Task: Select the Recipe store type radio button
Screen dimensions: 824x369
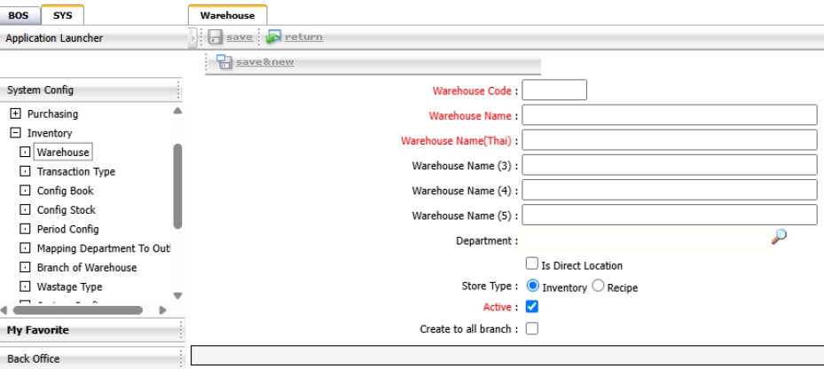Action: (598, 287)
